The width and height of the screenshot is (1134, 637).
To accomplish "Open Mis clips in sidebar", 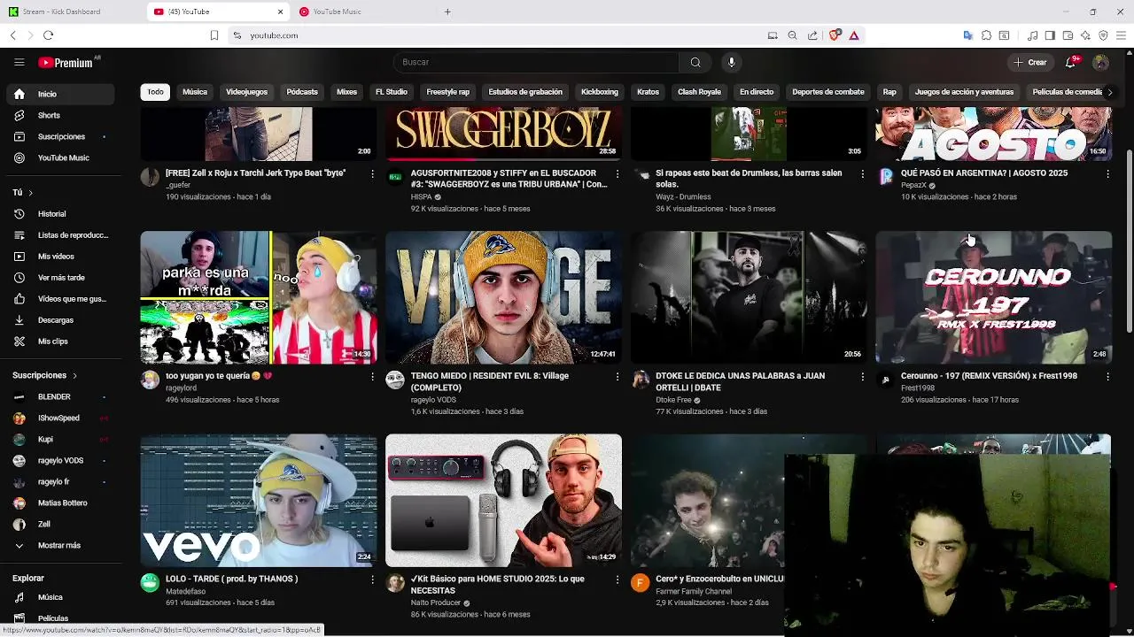I will pyautogui.click(x=60, y=341).
